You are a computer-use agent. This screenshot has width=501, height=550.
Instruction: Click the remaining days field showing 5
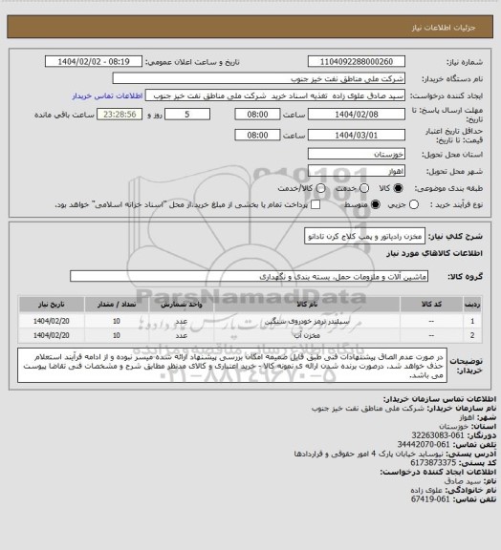187,115
